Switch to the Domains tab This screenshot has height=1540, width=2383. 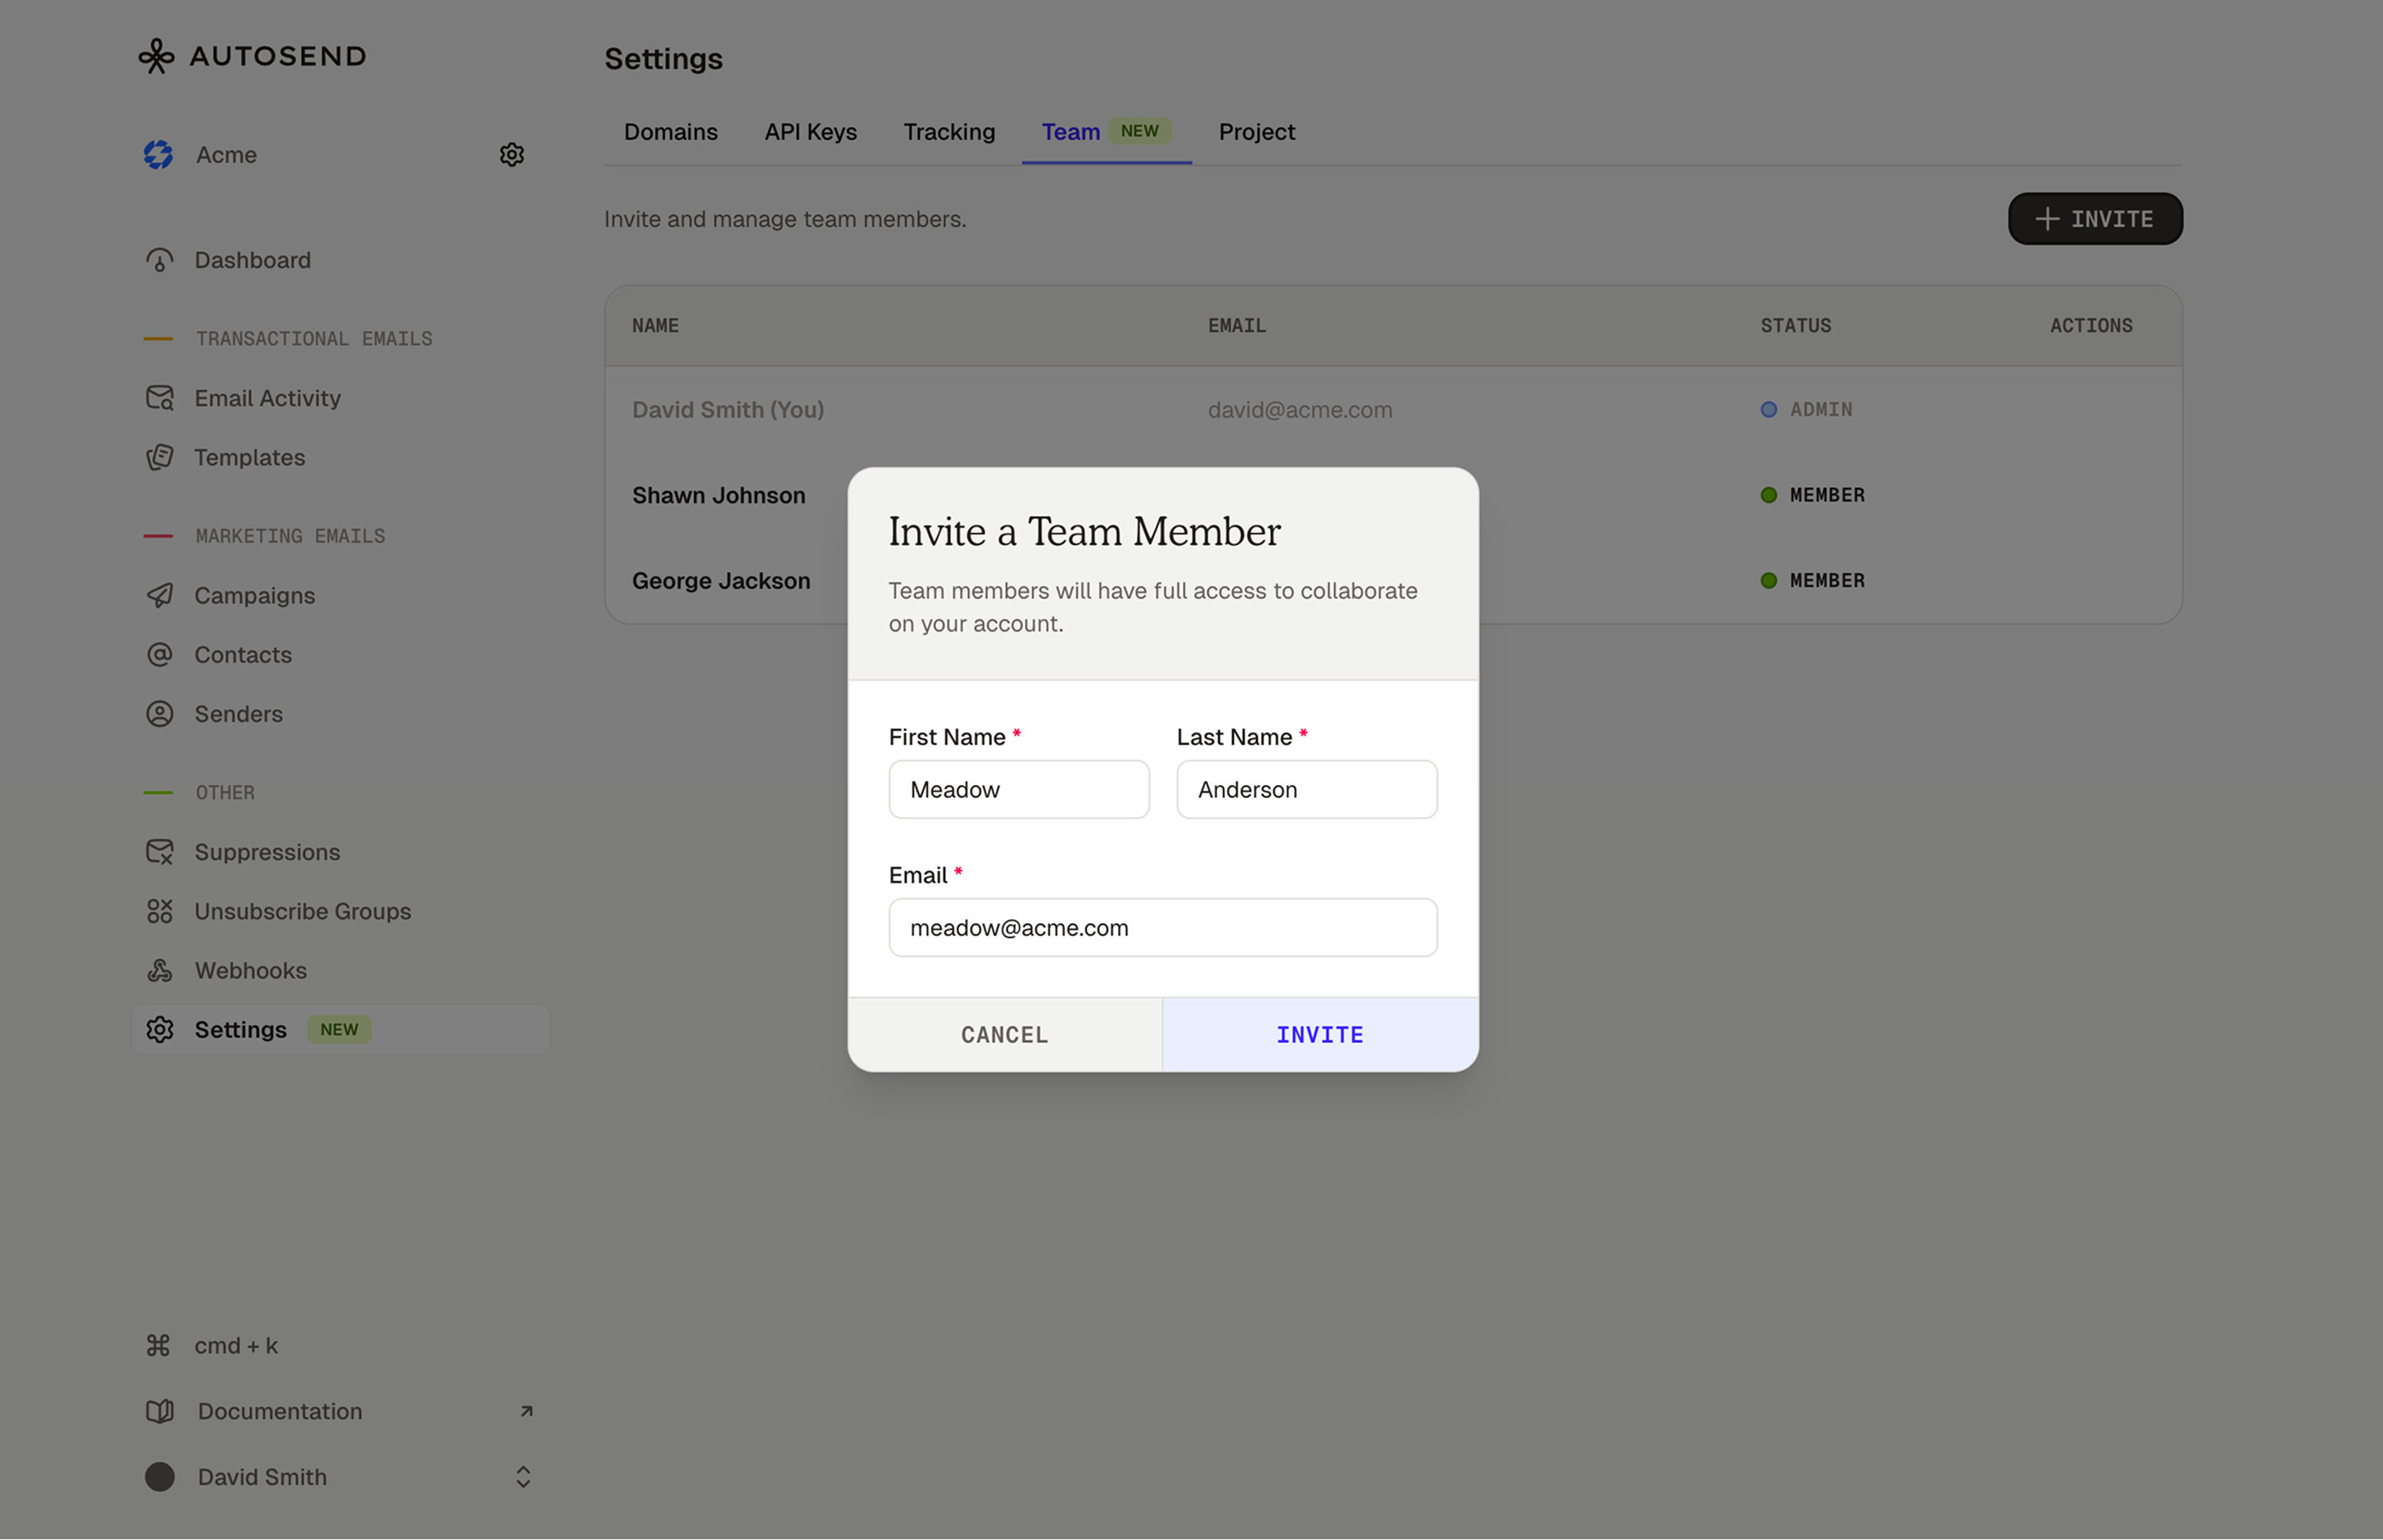670,131
